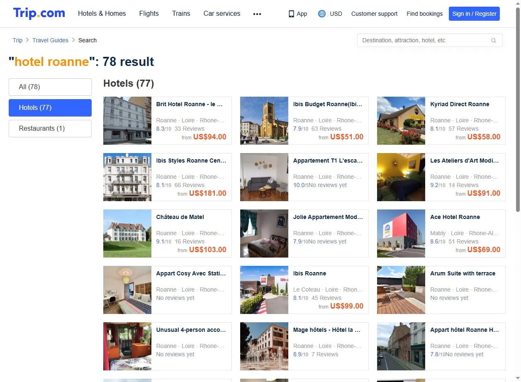Click Unusual 4-person acco title
This screenshot has width=521, height=382.
191,330
